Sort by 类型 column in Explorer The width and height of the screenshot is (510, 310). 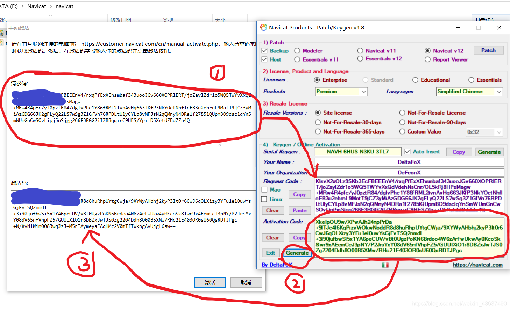pos(168,20)
